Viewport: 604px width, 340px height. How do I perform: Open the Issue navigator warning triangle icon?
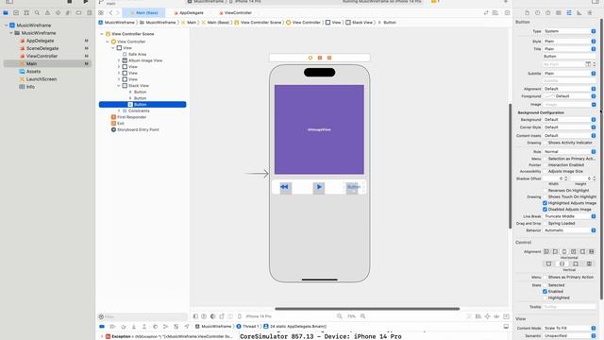click(x=47, y=12)
